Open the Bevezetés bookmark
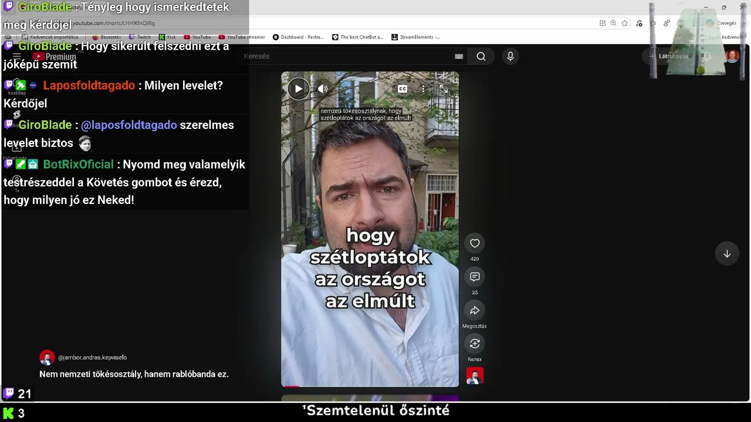 106,37
